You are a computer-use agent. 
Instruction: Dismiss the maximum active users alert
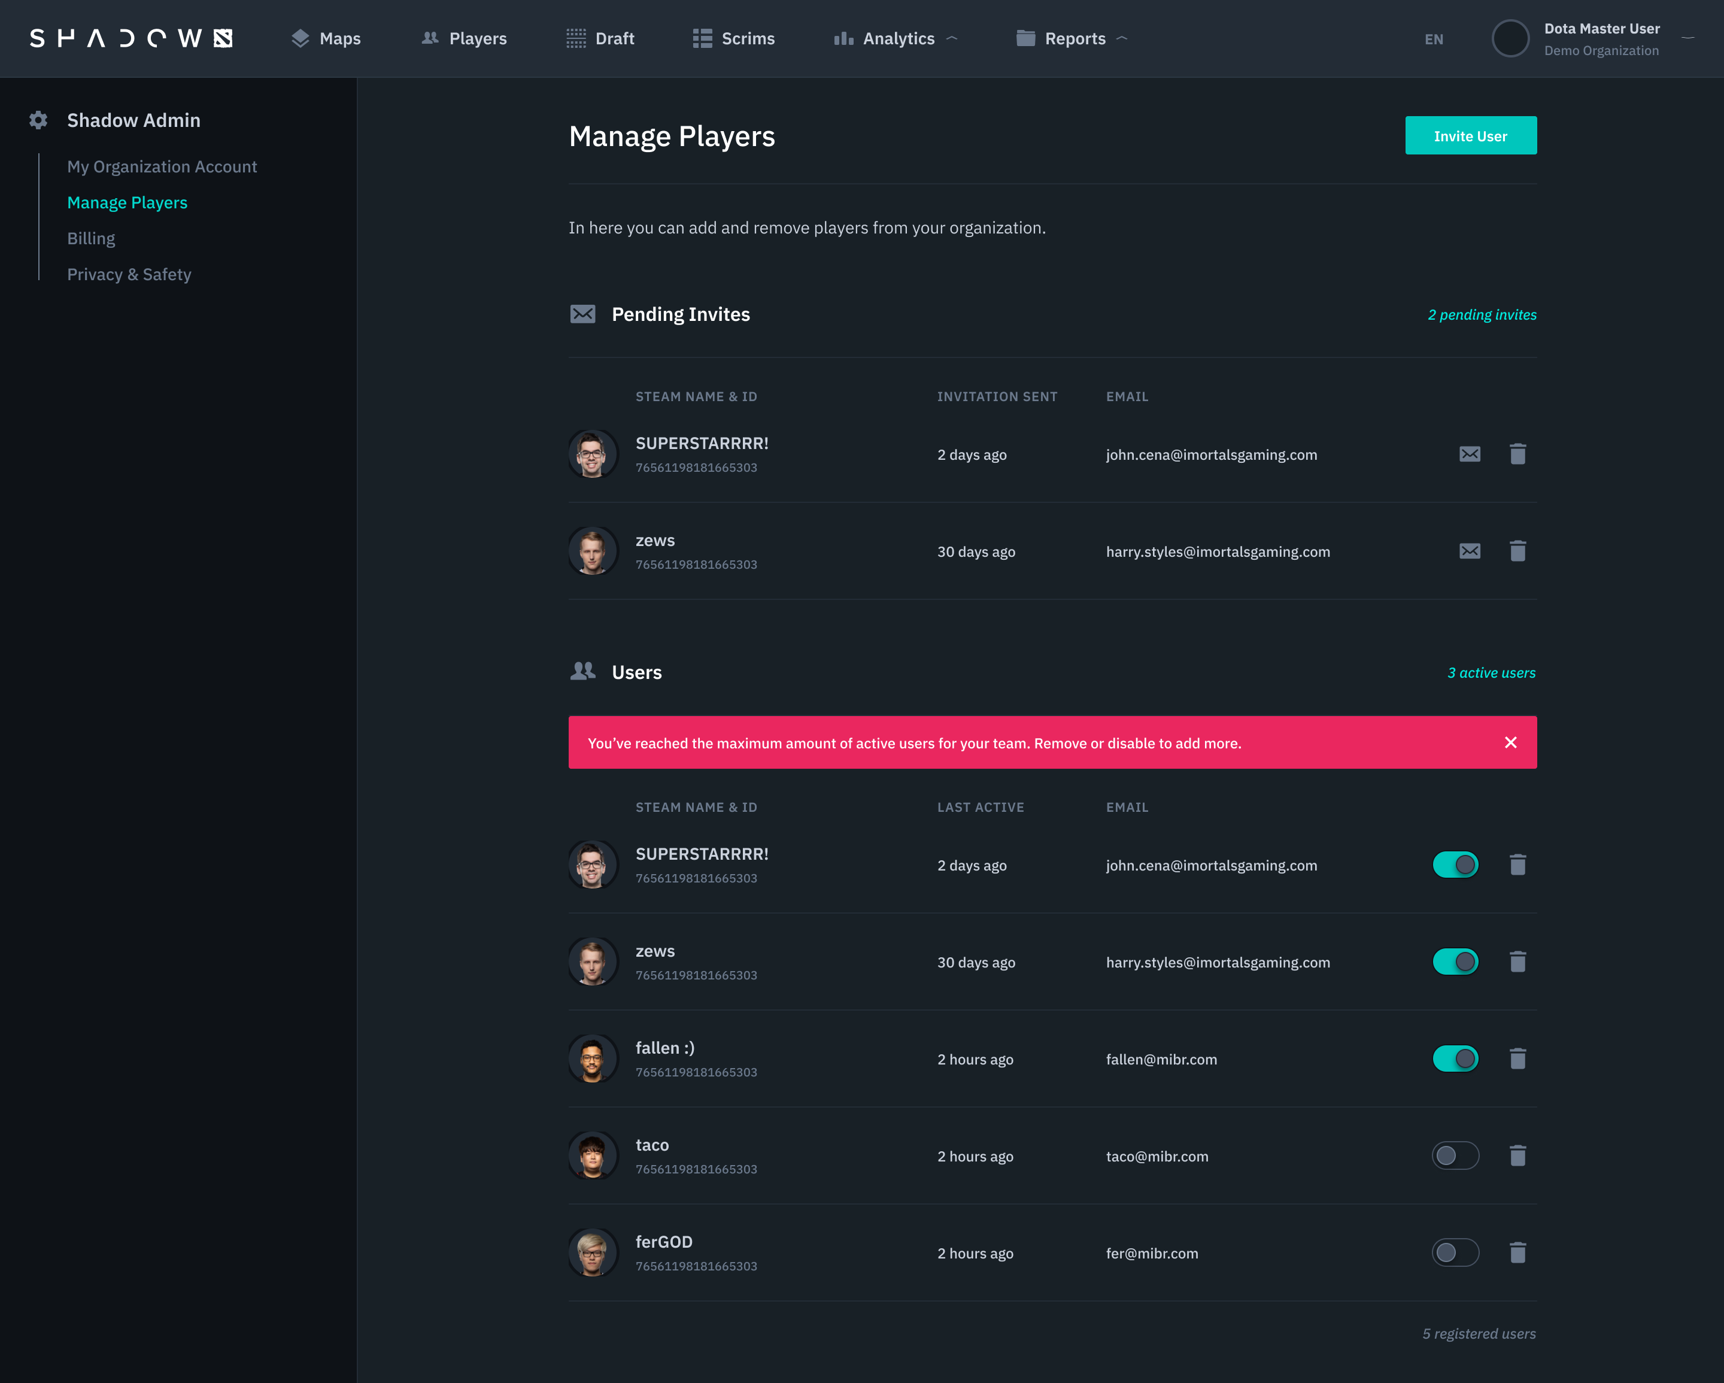(x=1510, y=742)
